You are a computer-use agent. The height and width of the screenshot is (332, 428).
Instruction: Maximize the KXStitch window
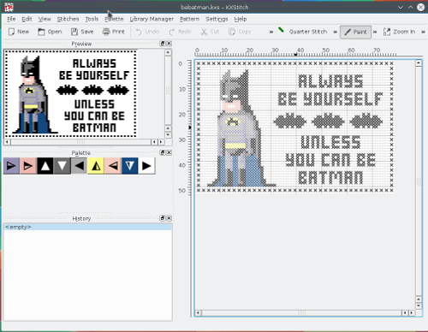[x=411, y=7]
